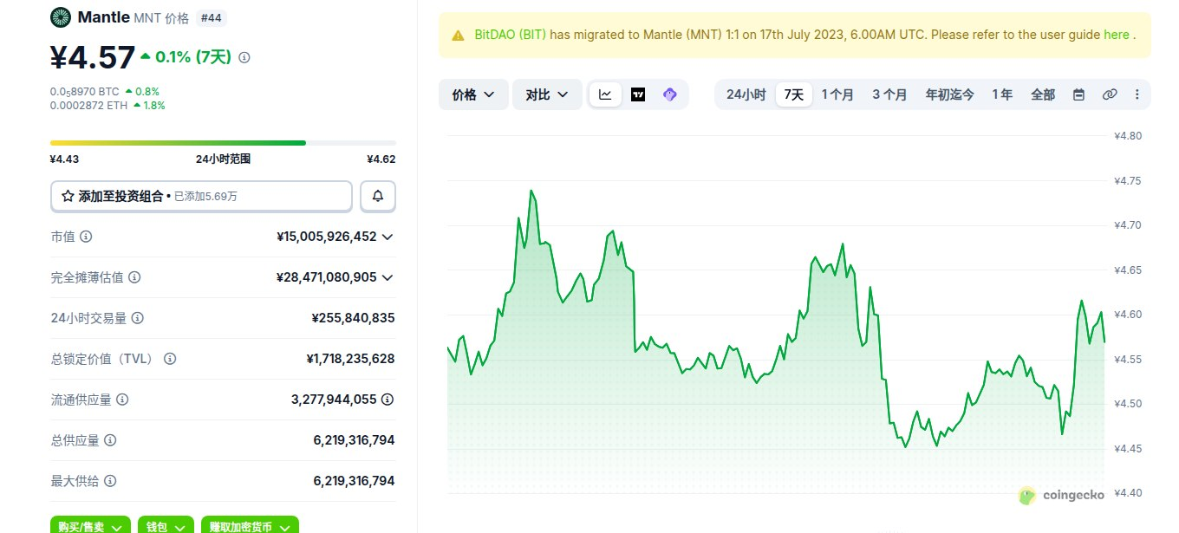Viewport: 1179px width, 533px height.
Task: Open info icon next to 总锁定价值 (TVL)
Action: pos(170,359)
